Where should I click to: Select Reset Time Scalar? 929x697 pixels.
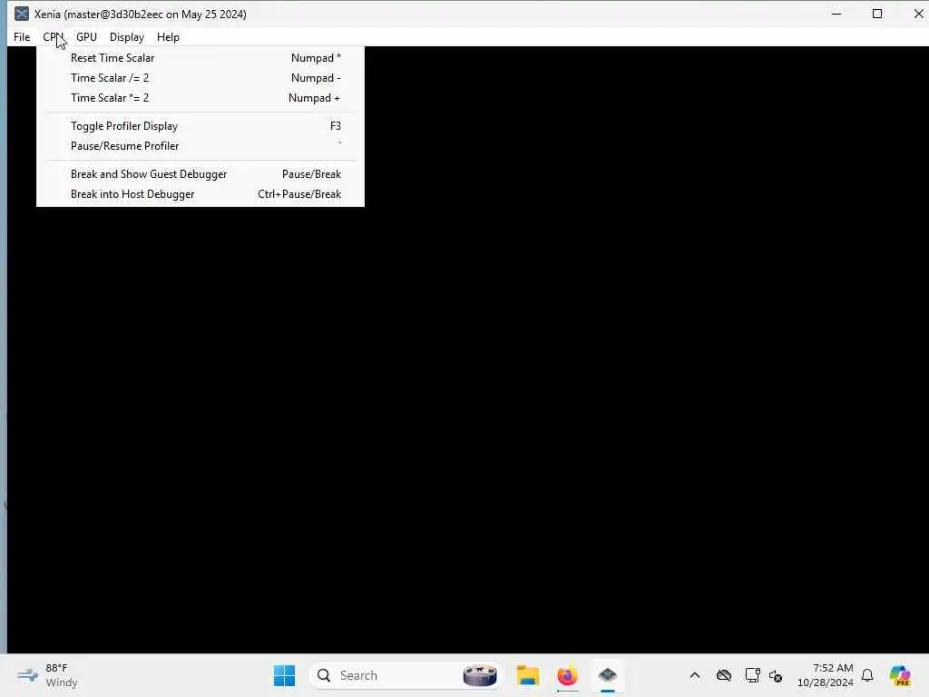(200, 58)
